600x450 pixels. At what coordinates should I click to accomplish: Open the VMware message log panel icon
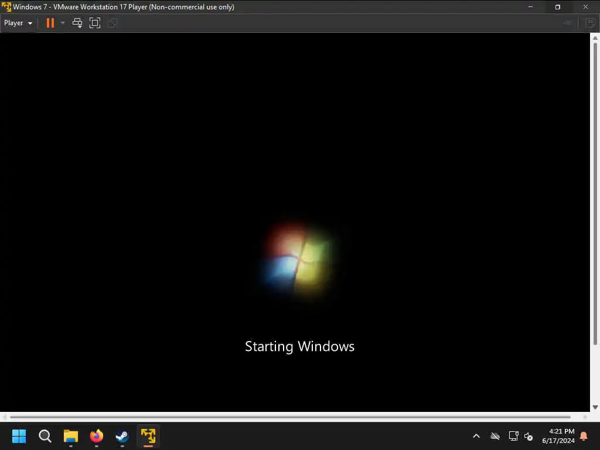click(591, 23)
